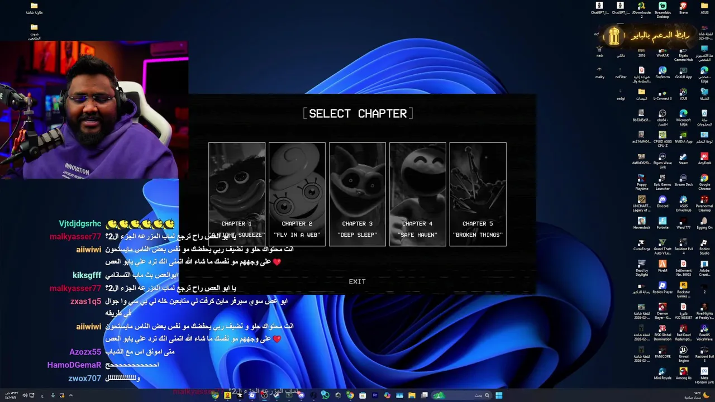Expand hidden system tray icons chevron
The image size is (715, 402).
70,395
